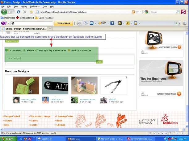This screenshot has height=141, width=189.
Task: Click the RSS feed icon in address bar
Action: pos(133,12)
